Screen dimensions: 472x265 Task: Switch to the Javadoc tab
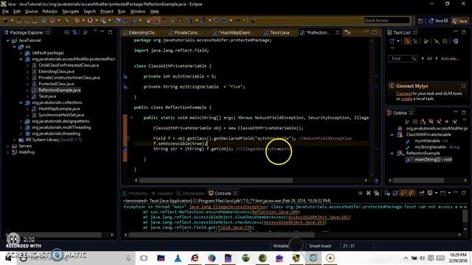[x=162, y=193]
